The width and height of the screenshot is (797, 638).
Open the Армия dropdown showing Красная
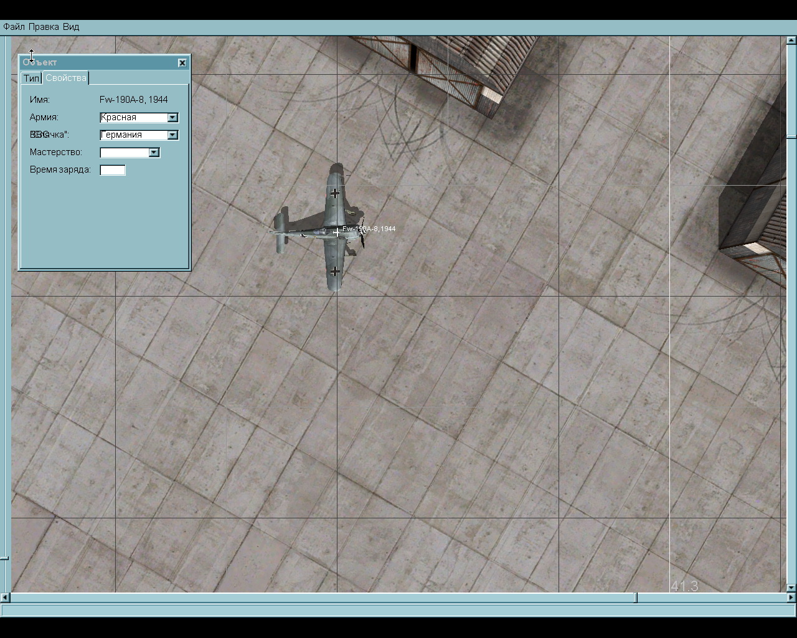139,117
